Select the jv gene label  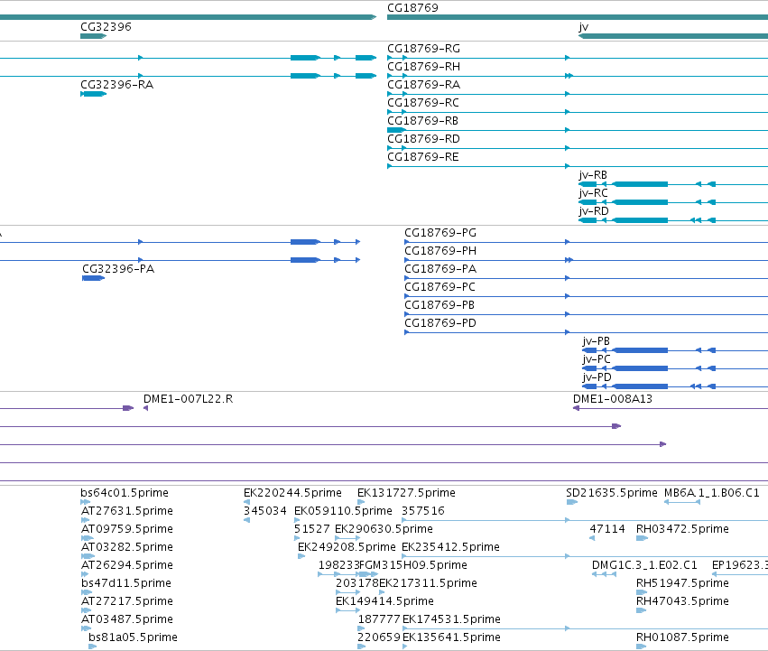coord(583,27)
